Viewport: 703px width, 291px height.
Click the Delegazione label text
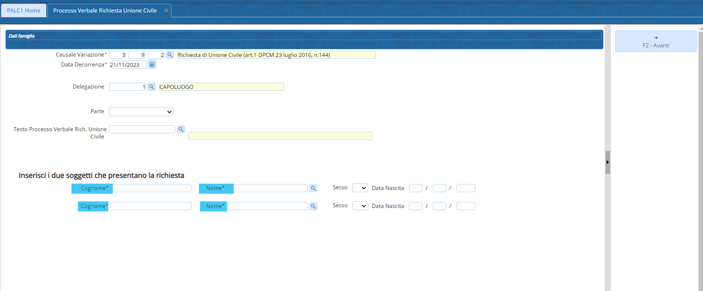89,87
